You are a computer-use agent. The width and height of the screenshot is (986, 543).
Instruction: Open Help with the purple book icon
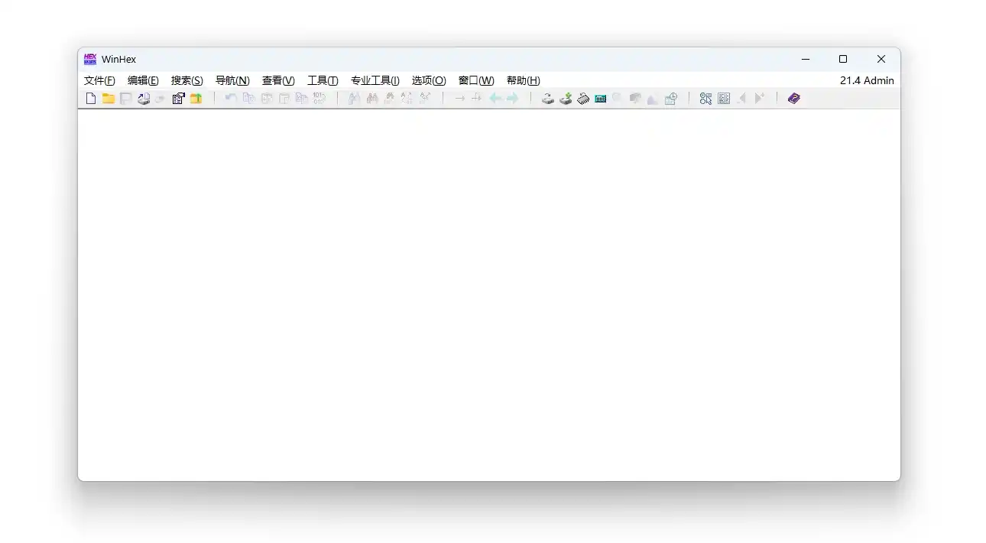coord(794,99)
